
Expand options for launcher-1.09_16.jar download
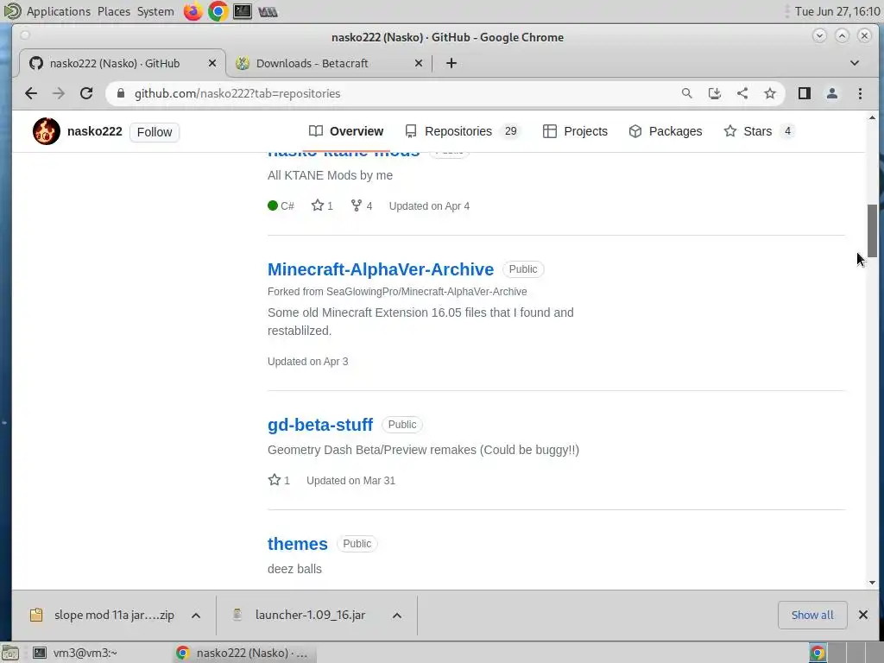[397, 615]
